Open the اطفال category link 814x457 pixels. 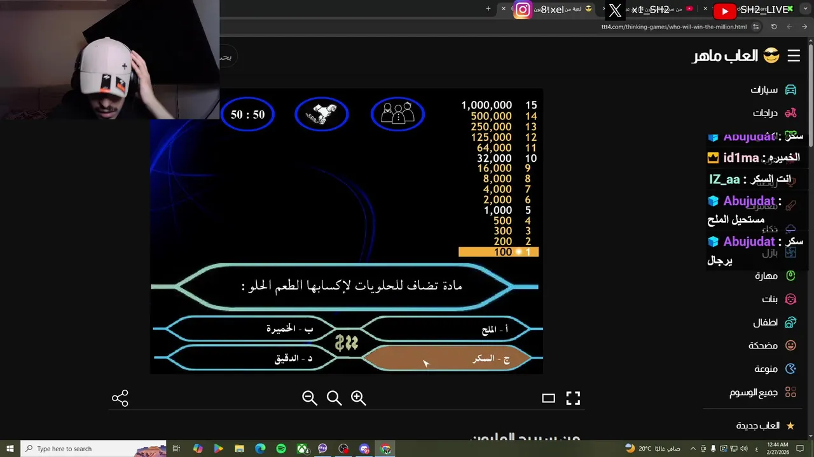[766, 322]
